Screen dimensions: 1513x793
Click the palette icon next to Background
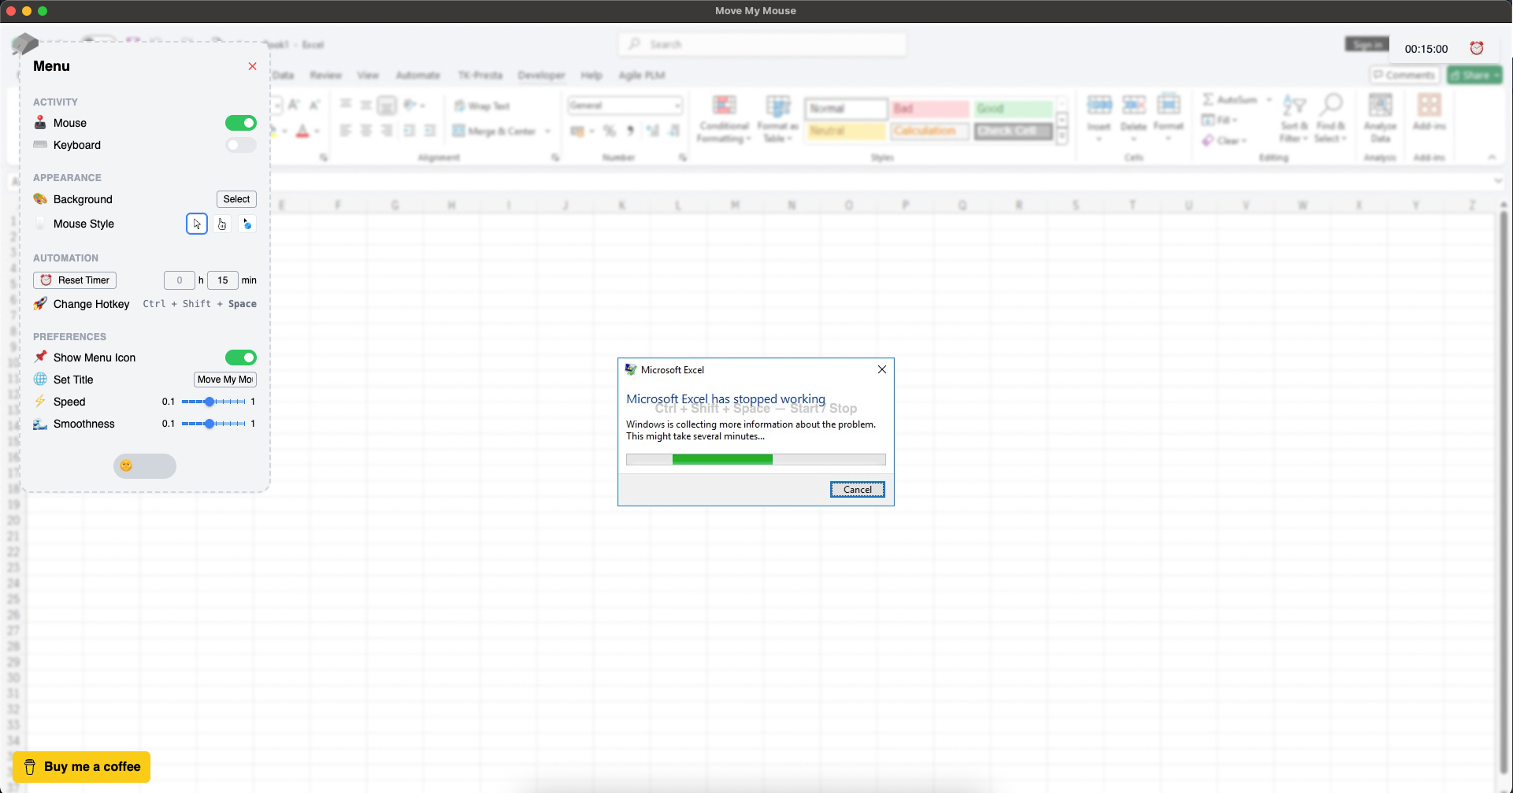[40, 199]
